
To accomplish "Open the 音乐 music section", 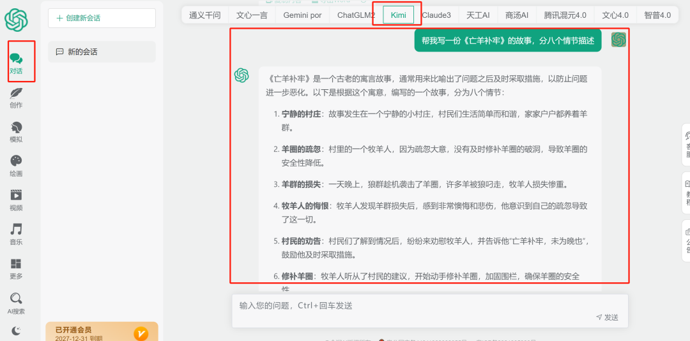I will click(x=16, y=235).
